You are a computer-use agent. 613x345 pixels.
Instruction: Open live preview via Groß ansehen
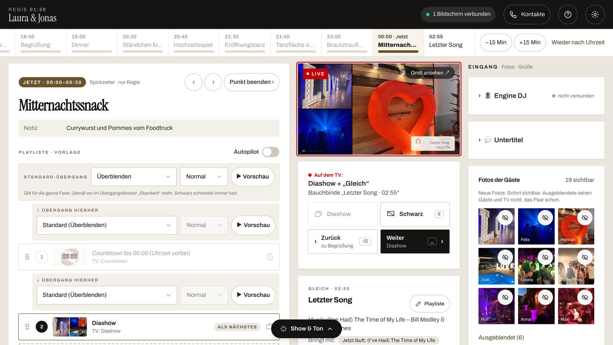tap(430, 73)
